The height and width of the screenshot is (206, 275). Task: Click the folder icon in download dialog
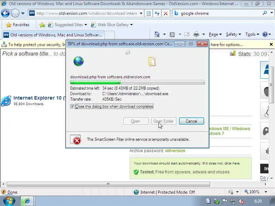(x=152, y=62)
